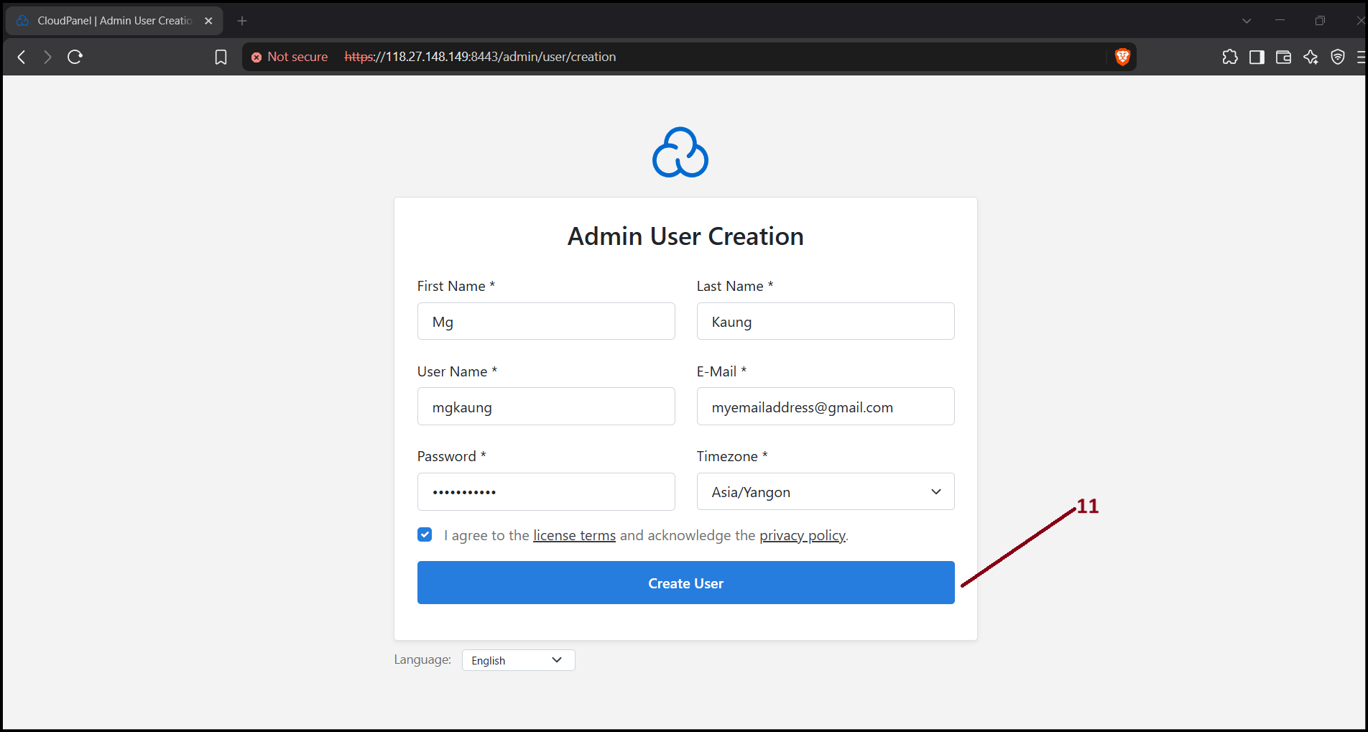
Task: Open a new tab with plus button
Action: 242,21
